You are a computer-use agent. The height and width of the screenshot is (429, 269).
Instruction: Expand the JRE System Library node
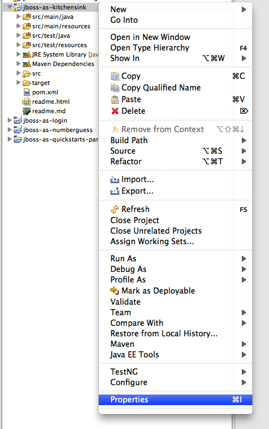[x=18, y=54]
